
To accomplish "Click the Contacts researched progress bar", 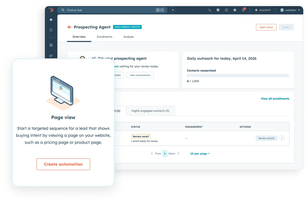I will 238,76.
